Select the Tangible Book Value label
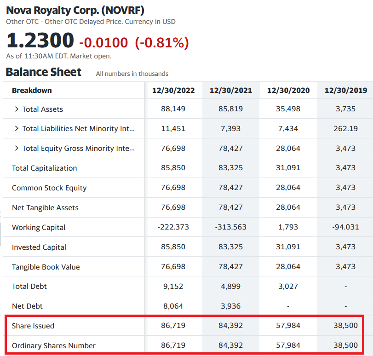Screen dimensions: 373x356 click(46, 267)
